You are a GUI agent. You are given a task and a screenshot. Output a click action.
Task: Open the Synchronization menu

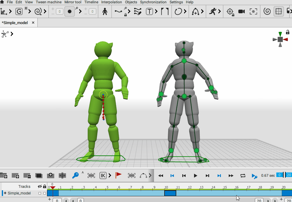point(153,2)
